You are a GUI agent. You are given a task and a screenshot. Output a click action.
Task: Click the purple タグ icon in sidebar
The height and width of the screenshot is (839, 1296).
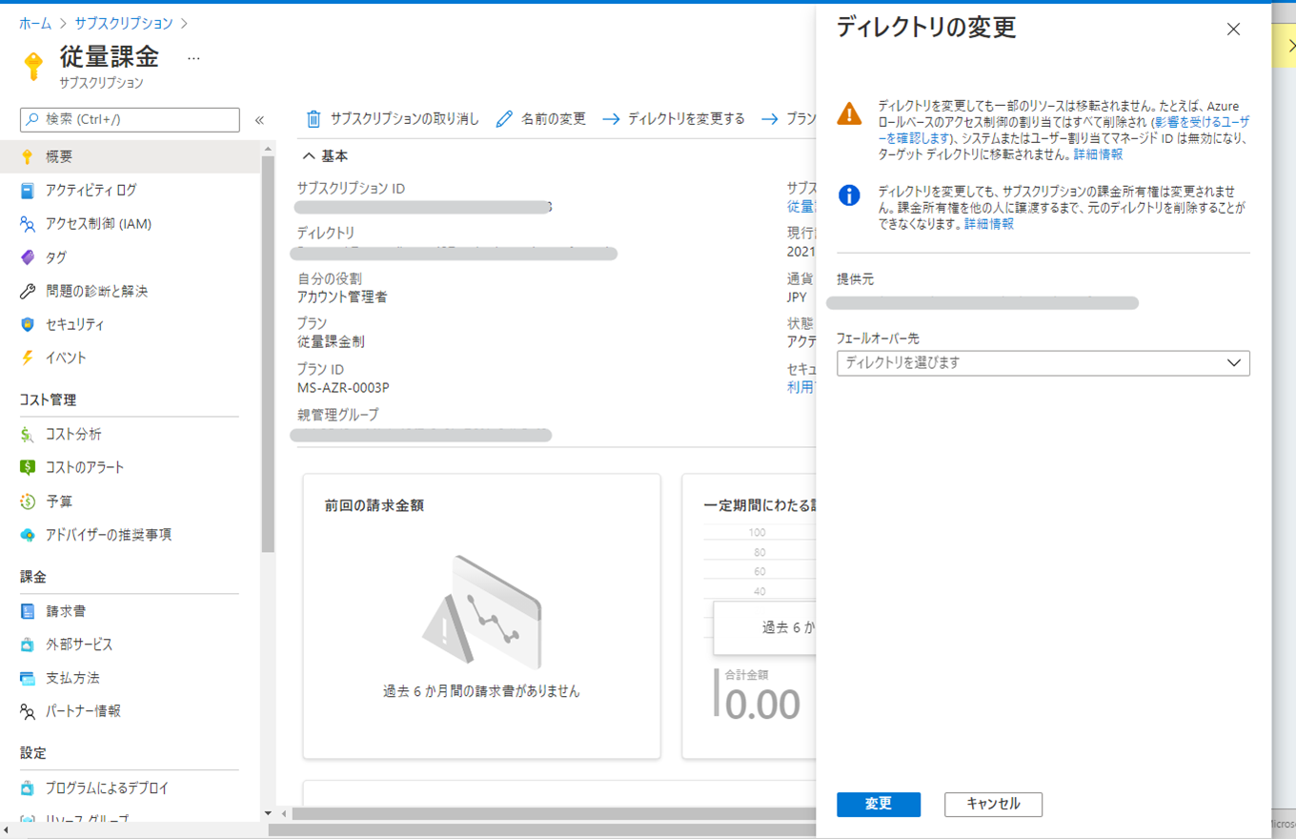coord(28,257)
